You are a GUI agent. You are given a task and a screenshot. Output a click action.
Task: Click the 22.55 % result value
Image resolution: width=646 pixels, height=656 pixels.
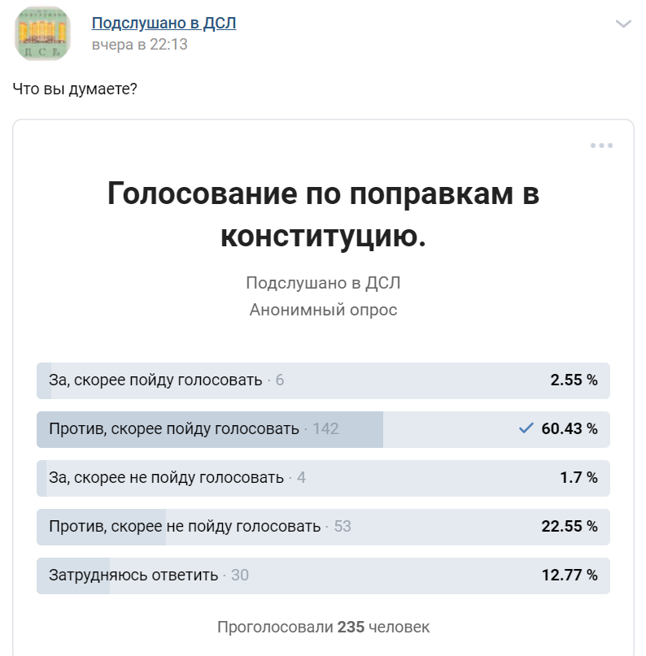click(570, 526)
